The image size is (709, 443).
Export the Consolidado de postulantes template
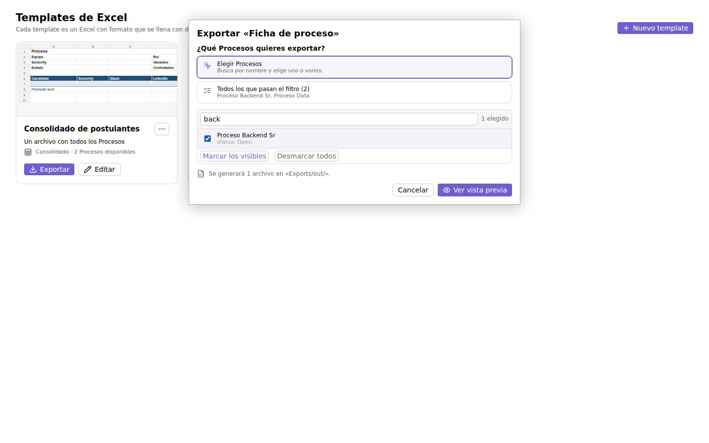[49, 169]
